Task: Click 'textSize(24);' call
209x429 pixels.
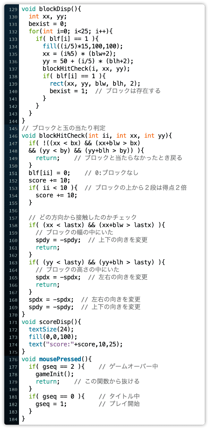Action: coord(51,329)
